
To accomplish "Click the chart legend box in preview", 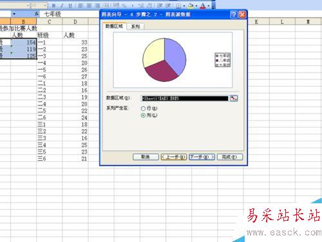I will (223, 60).
